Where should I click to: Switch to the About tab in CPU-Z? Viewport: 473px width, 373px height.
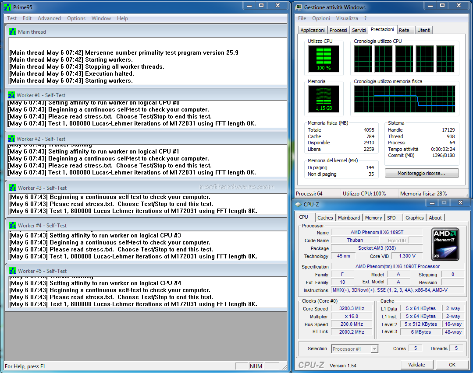click(435, 218)
